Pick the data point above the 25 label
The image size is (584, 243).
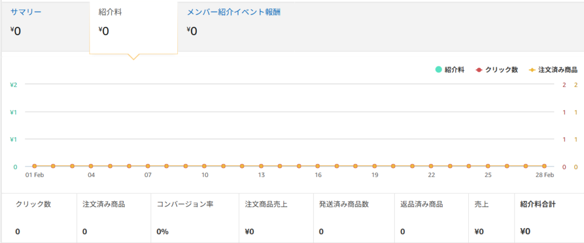488,166
